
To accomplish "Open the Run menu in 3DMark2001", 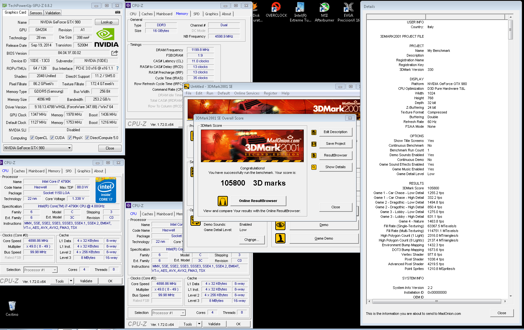I will 210,93.
